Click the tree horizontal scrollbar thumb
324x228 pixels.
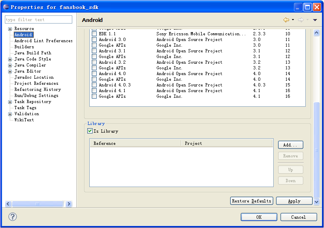tap(37, 204)
